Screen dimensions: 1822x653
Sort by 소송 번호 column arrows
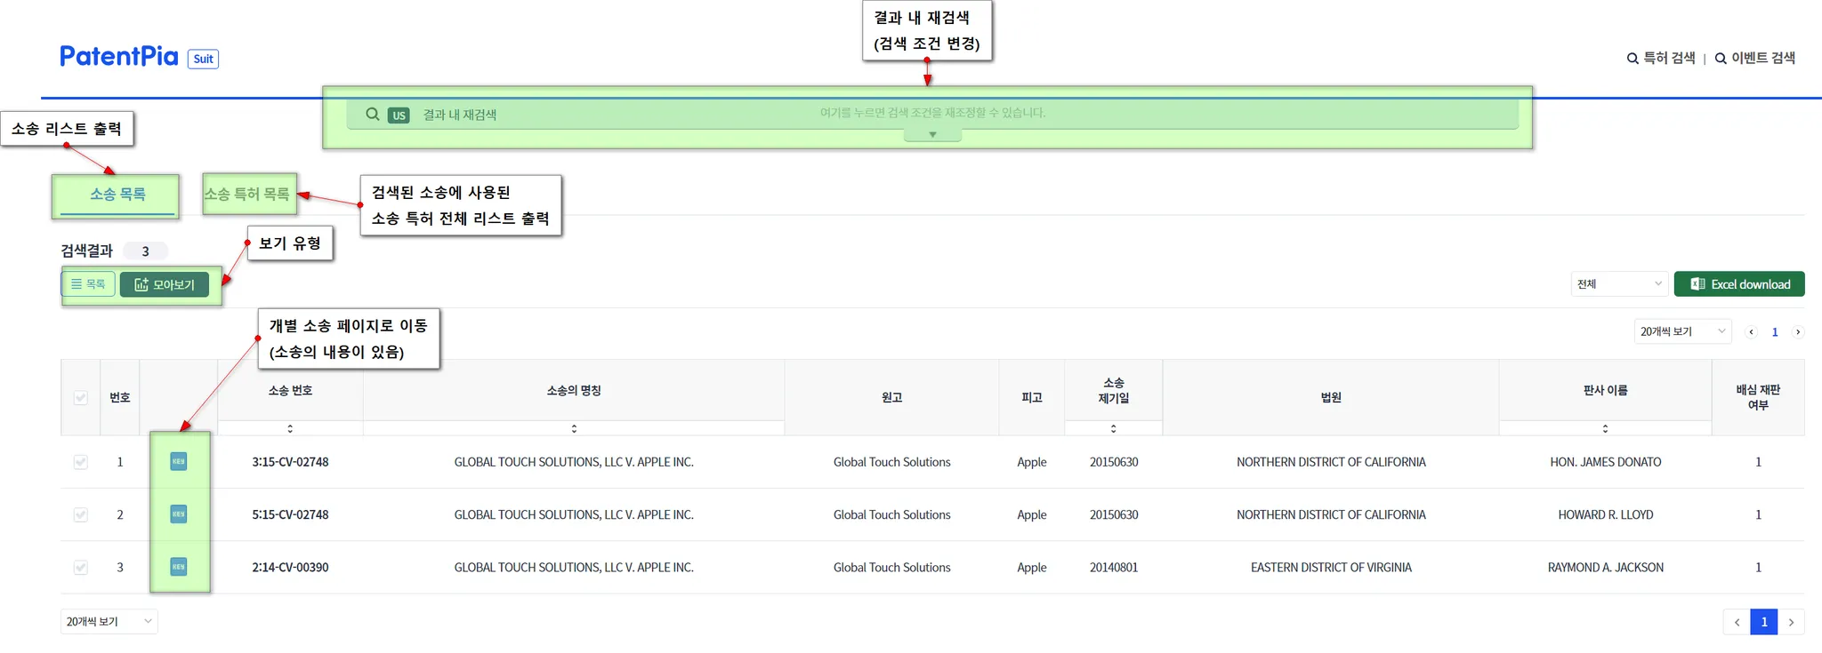point(290,428)
